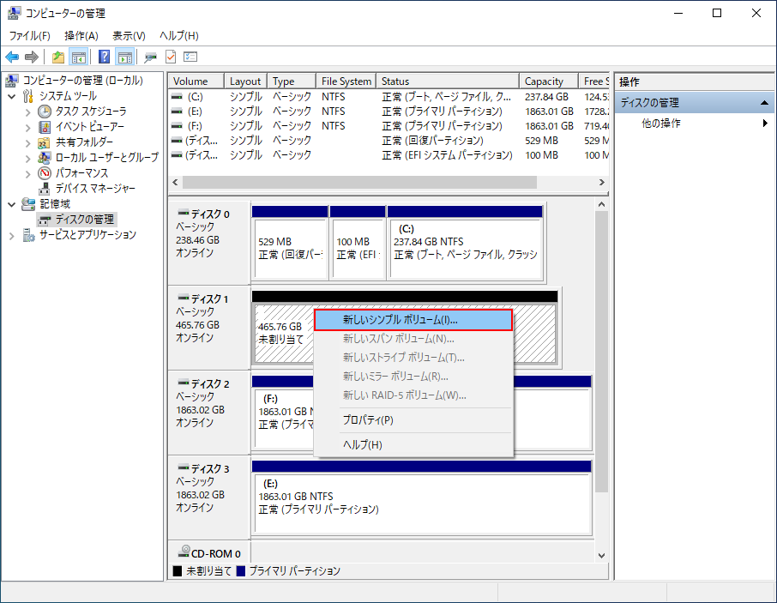Select ローカル ユーザーとグループ tree node
Screen dimensions: 777x603
106,158
